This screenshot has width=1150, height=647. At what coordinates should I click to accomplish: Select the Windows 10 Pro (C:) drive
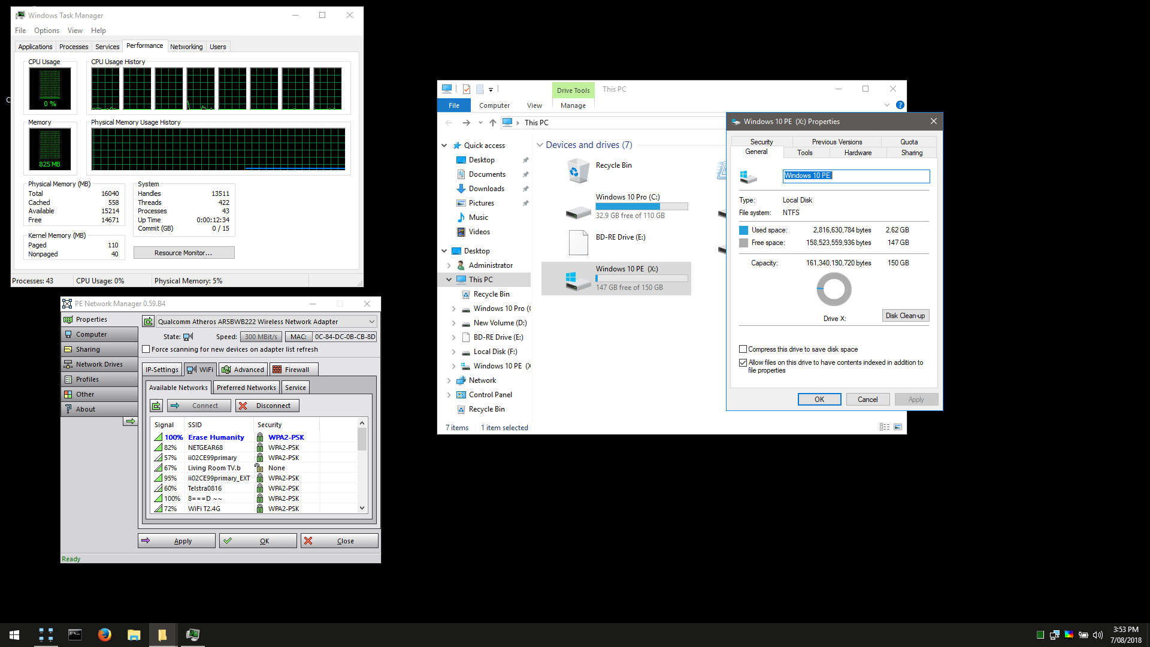click(616, 207)
